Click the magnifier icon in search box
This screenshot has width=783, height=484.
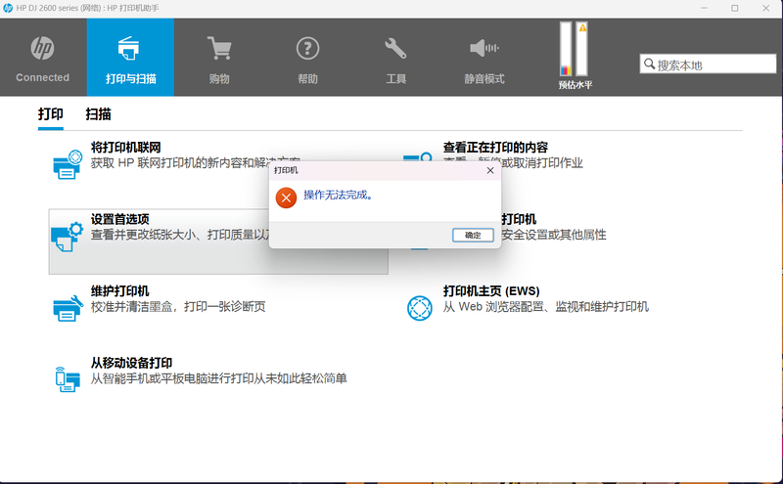[x=649, y=65]
